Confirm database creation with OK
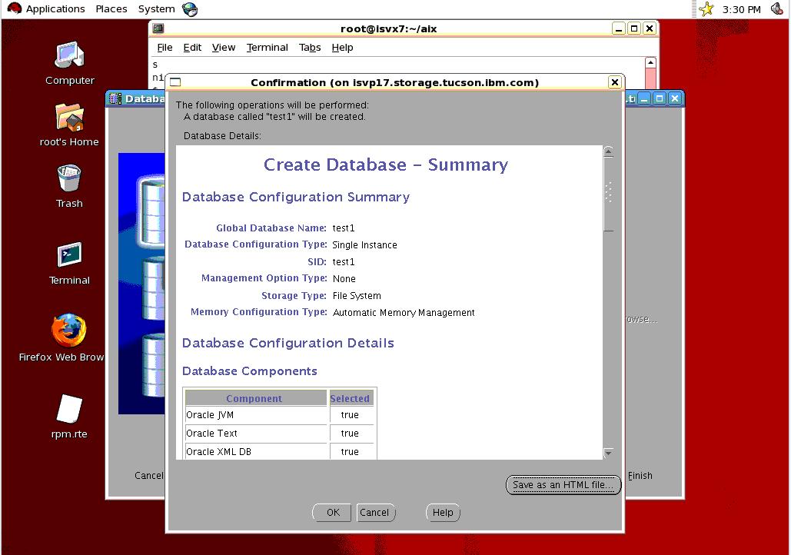The width and height of the screenshot is (791, 555). click(333, 513)
